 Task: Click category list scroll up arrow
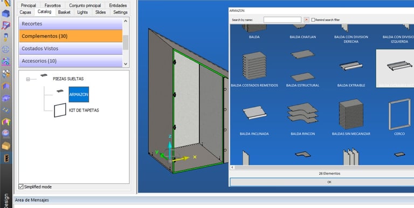coord(126,21)
